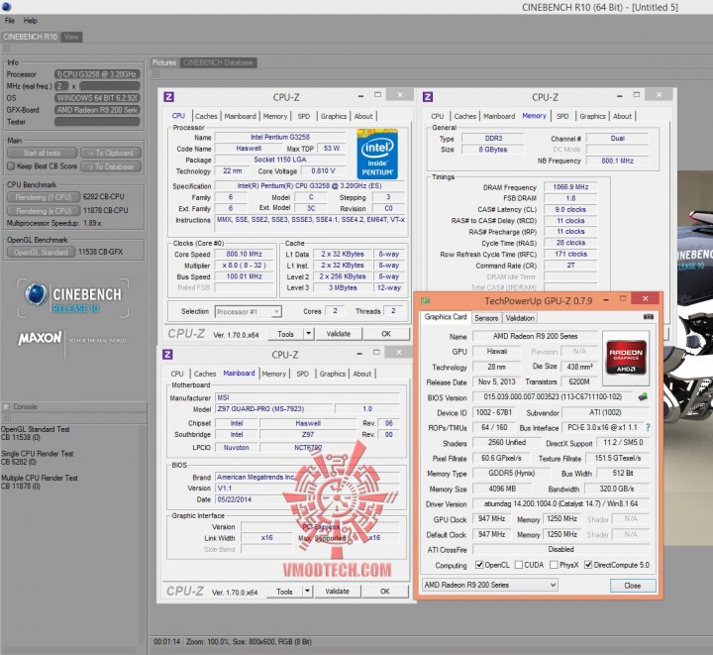Open About tab in the Memory-tab CPU-Z window
Image resolution: width=713 pixels, height=655 pixels.
coord(623,116)
